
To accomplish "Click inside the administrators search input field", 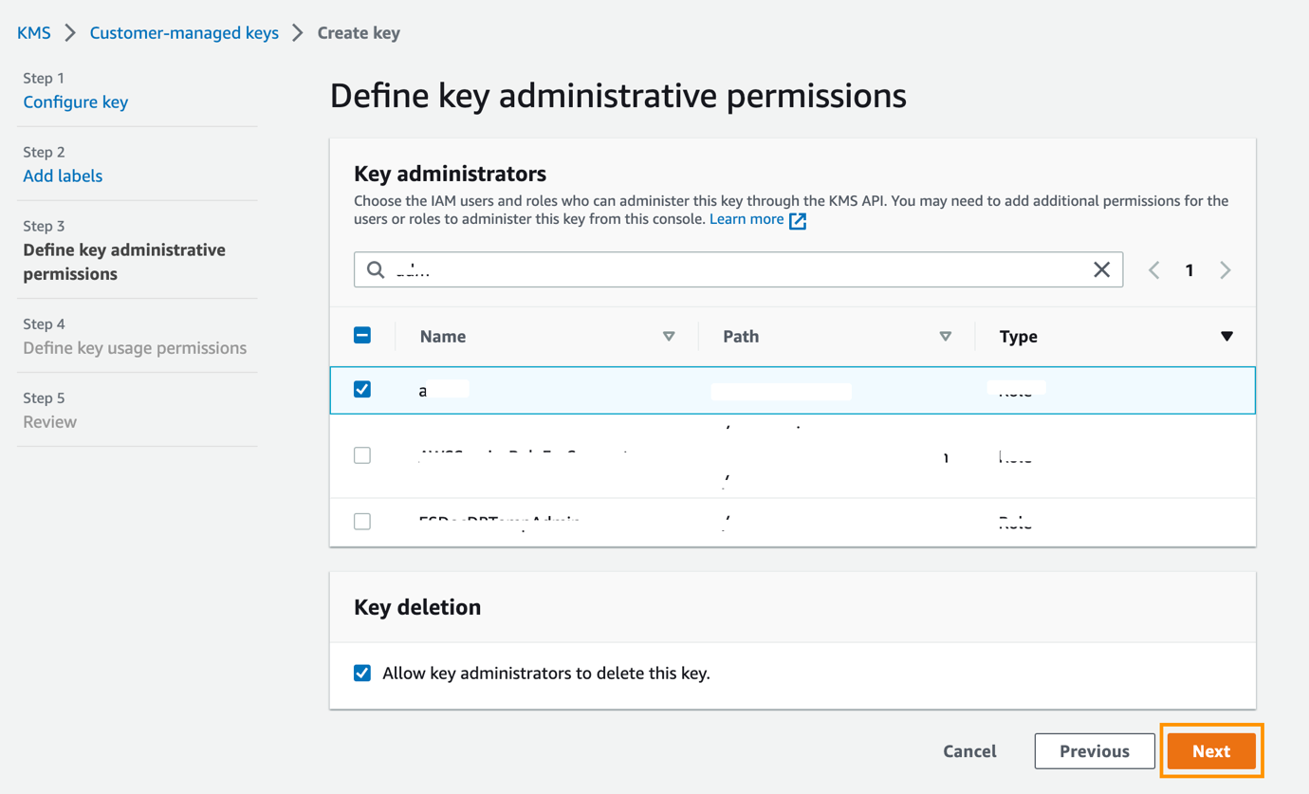I will click(664, 269).
